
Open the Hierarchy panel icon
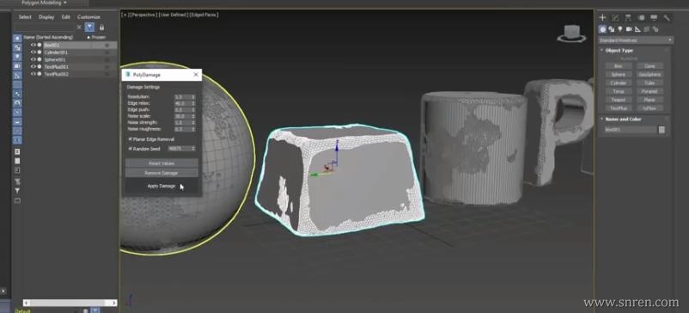(x=628, y=17)
